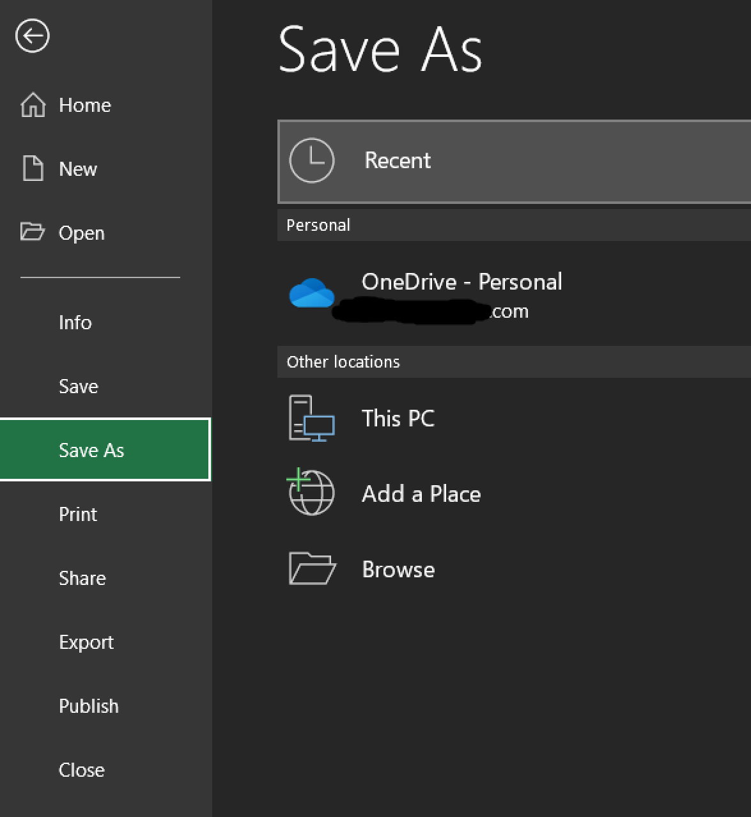Open the Publish page
The height and width of the screenshot is (817, 751).
(x=88, y=706)
